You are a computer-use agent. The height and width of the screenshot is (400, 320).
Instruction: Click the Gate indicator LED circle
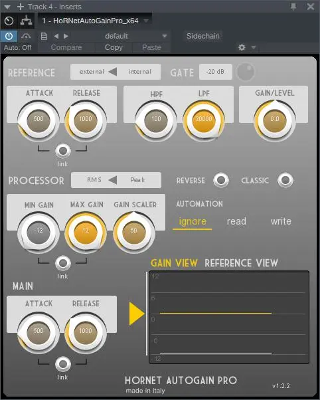[245, 72]
